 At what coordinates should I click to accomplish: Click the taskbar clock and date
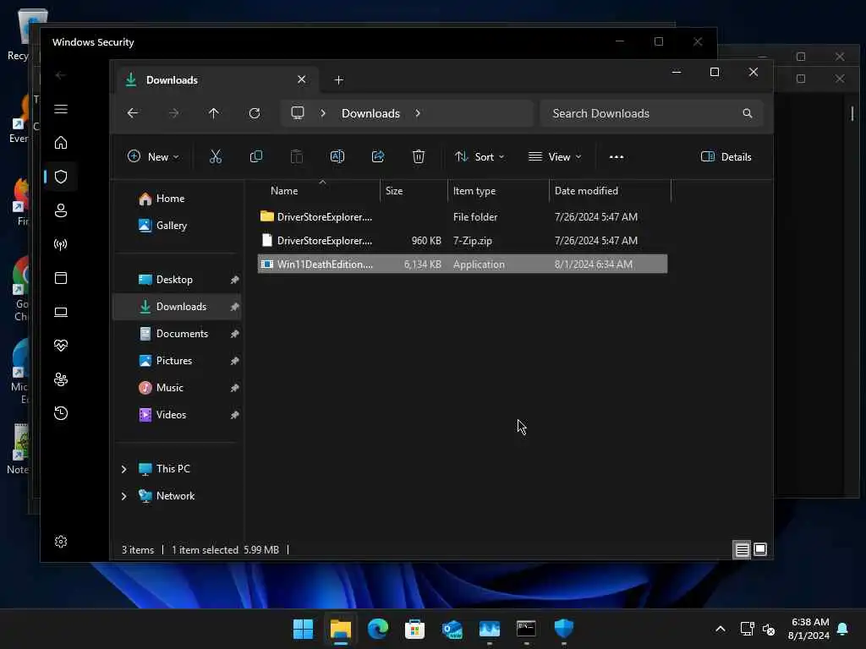809,629
